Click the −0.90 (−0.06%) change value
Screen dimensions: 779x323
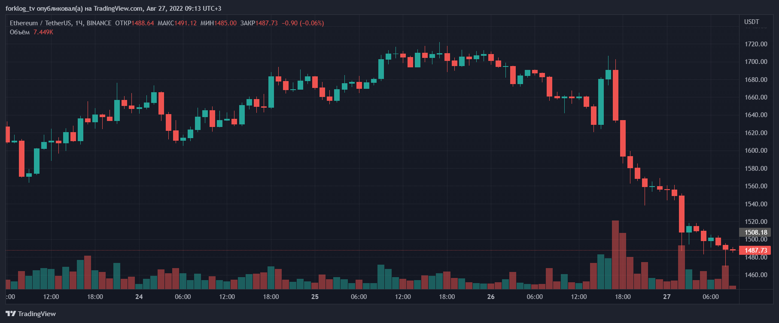click(x=303, y=23)
